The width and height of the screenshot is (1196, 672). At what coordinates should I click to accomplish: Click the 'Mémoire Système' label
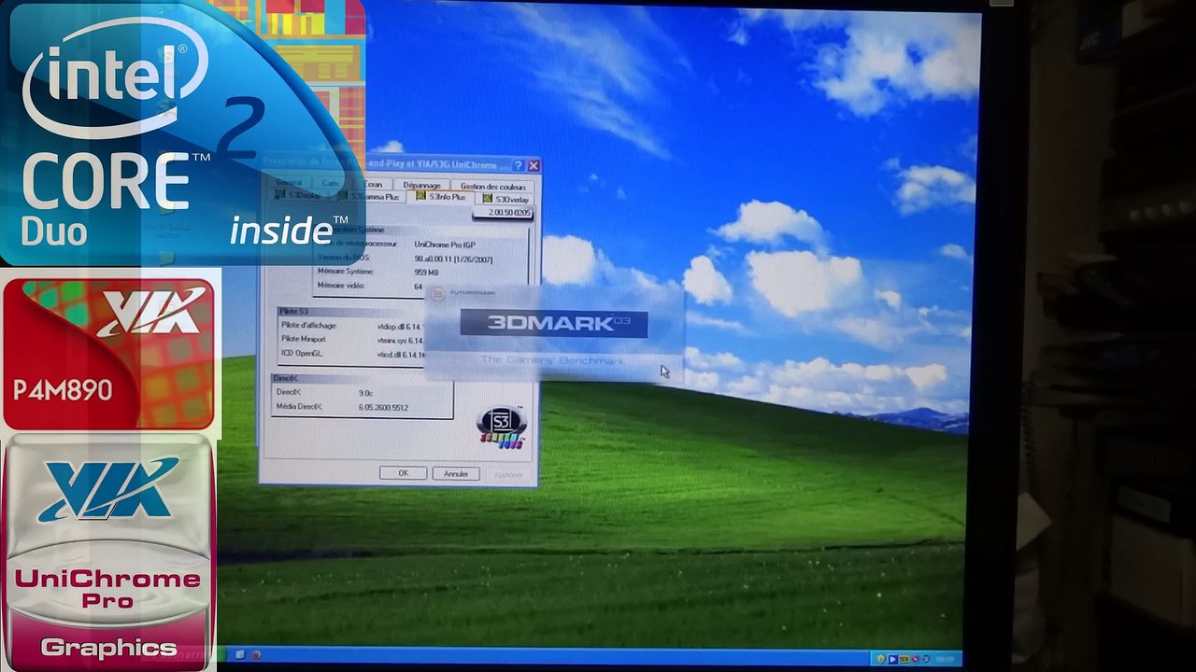(x=345, y=272)
